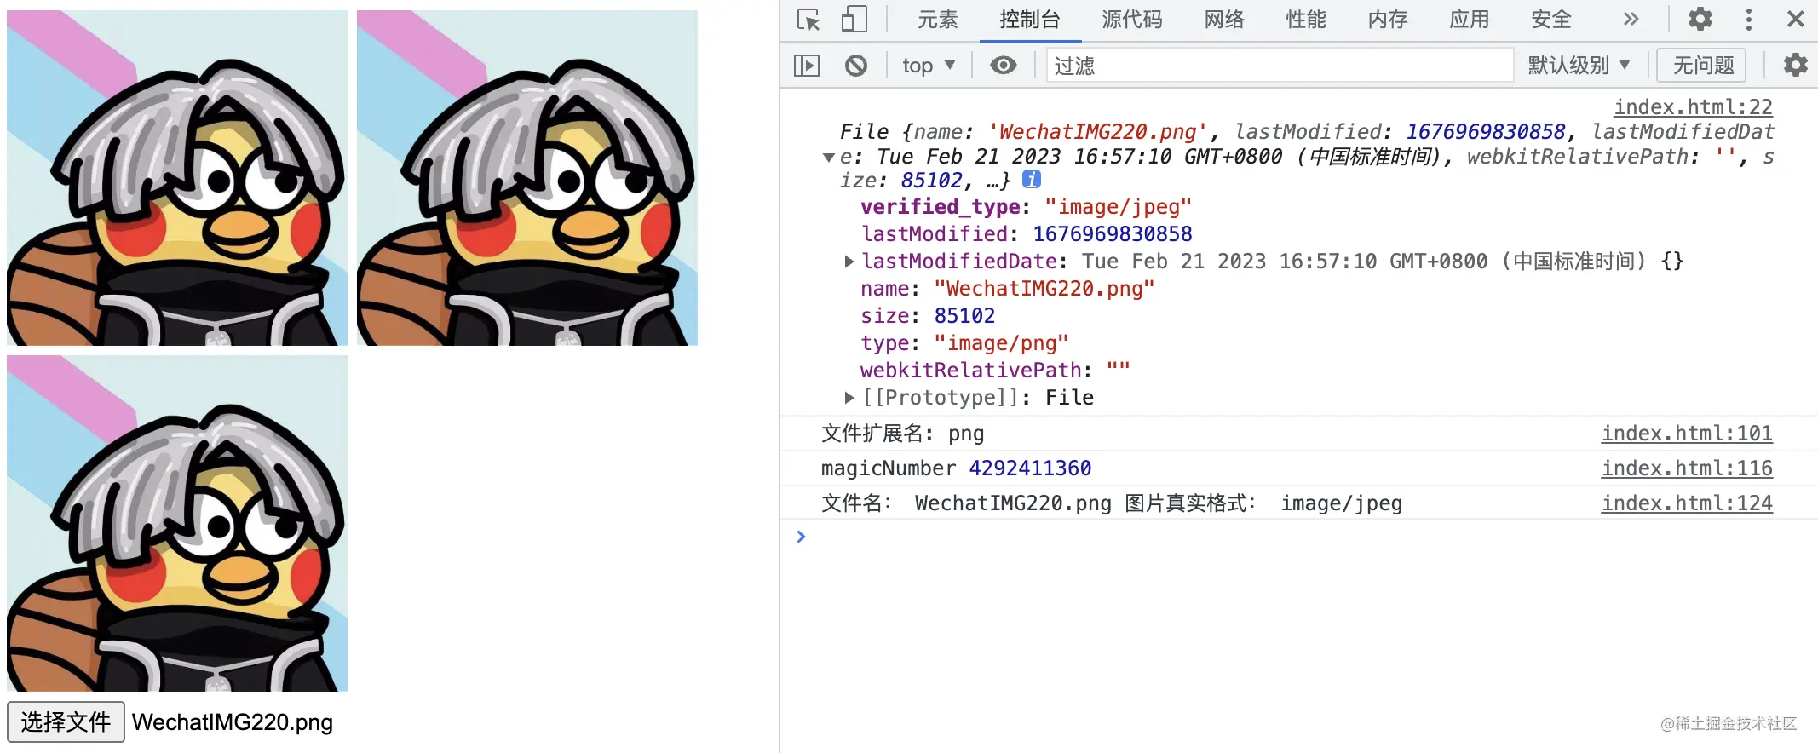Clear the console output
This screenshot has height=753, width=1818.
(856, 66)
